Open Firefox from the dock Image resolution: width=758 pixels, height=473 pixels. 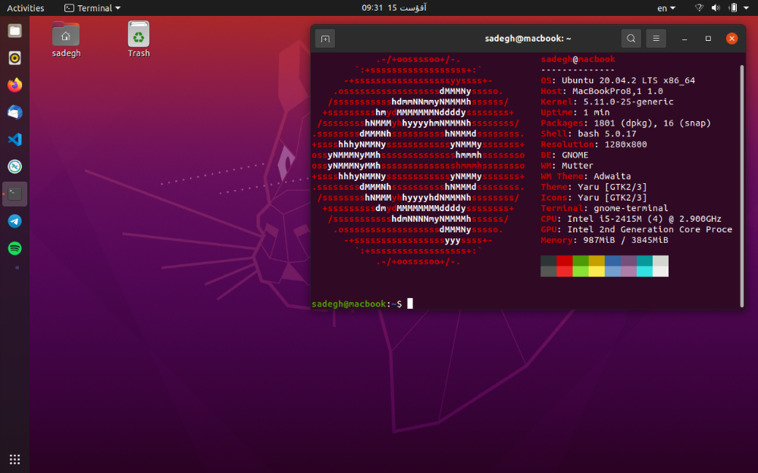coord(14,85)
